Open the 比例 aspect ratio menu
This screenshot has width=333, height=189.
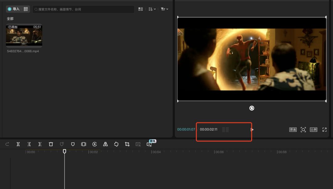tap(314, 129)
